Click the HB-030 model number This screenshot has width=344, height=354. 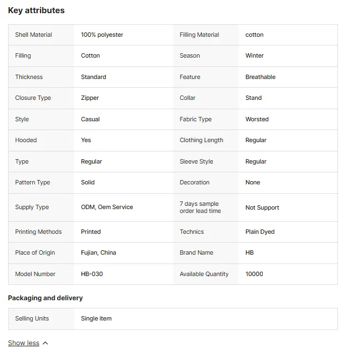coord(92,274)
